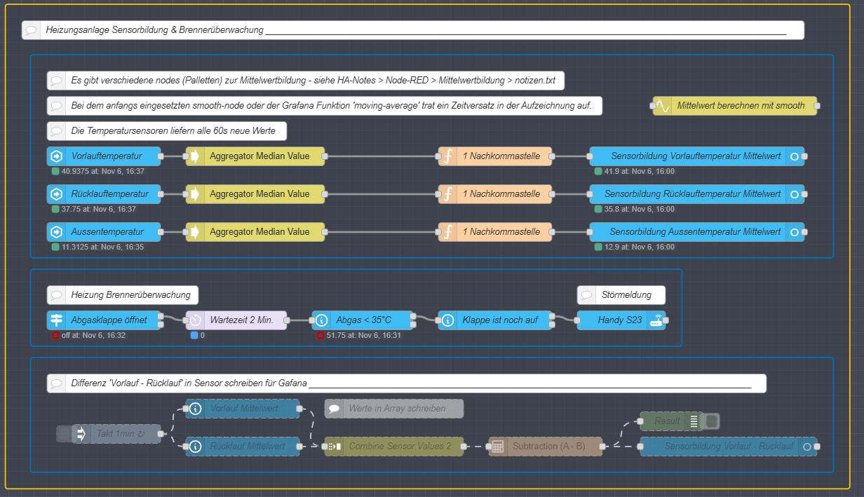The height and width of the screenshot is (497, 864).
Task: Click the Combine Sensor Values 2 join icon
Action: click(335, 447)
